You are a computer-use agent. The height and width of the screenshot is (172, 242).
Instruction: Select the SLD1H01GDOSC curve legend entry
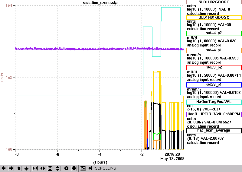214,18
